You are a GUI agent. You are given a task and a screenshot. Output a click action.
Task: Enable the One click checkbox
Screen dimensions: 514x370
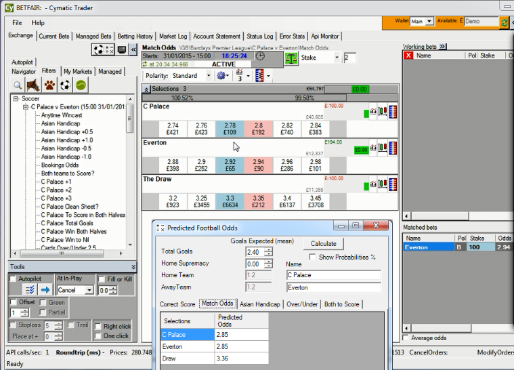click(x=98, y=336)
